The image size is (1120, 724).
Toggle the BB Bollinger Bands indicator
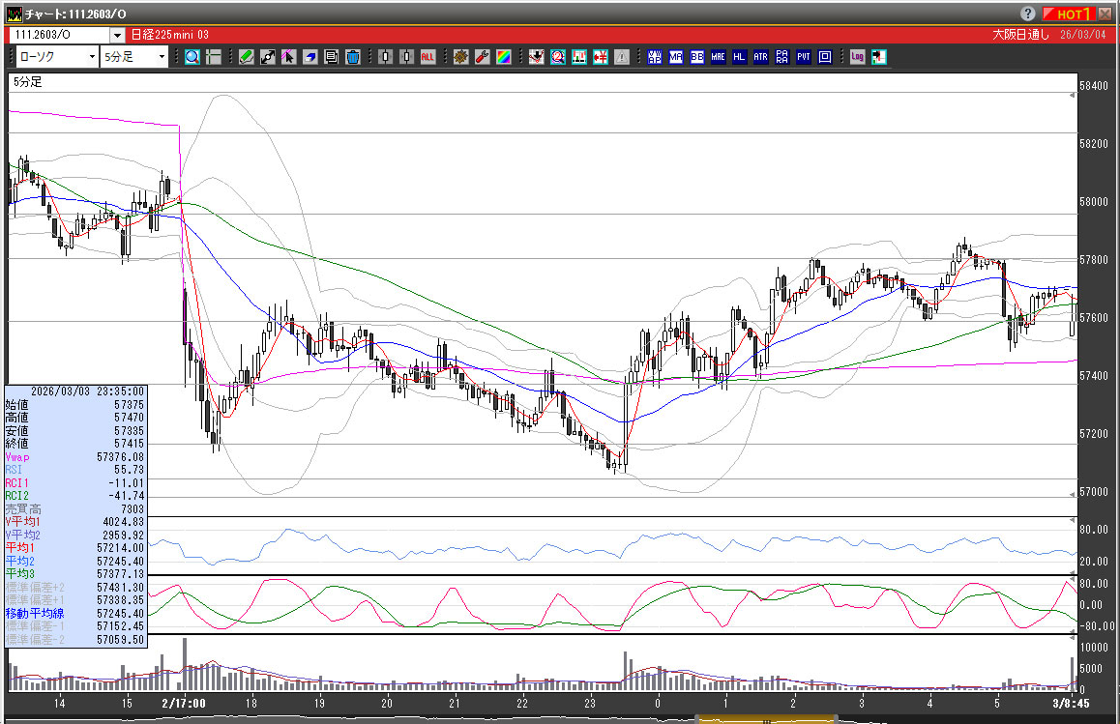point(697,57)
